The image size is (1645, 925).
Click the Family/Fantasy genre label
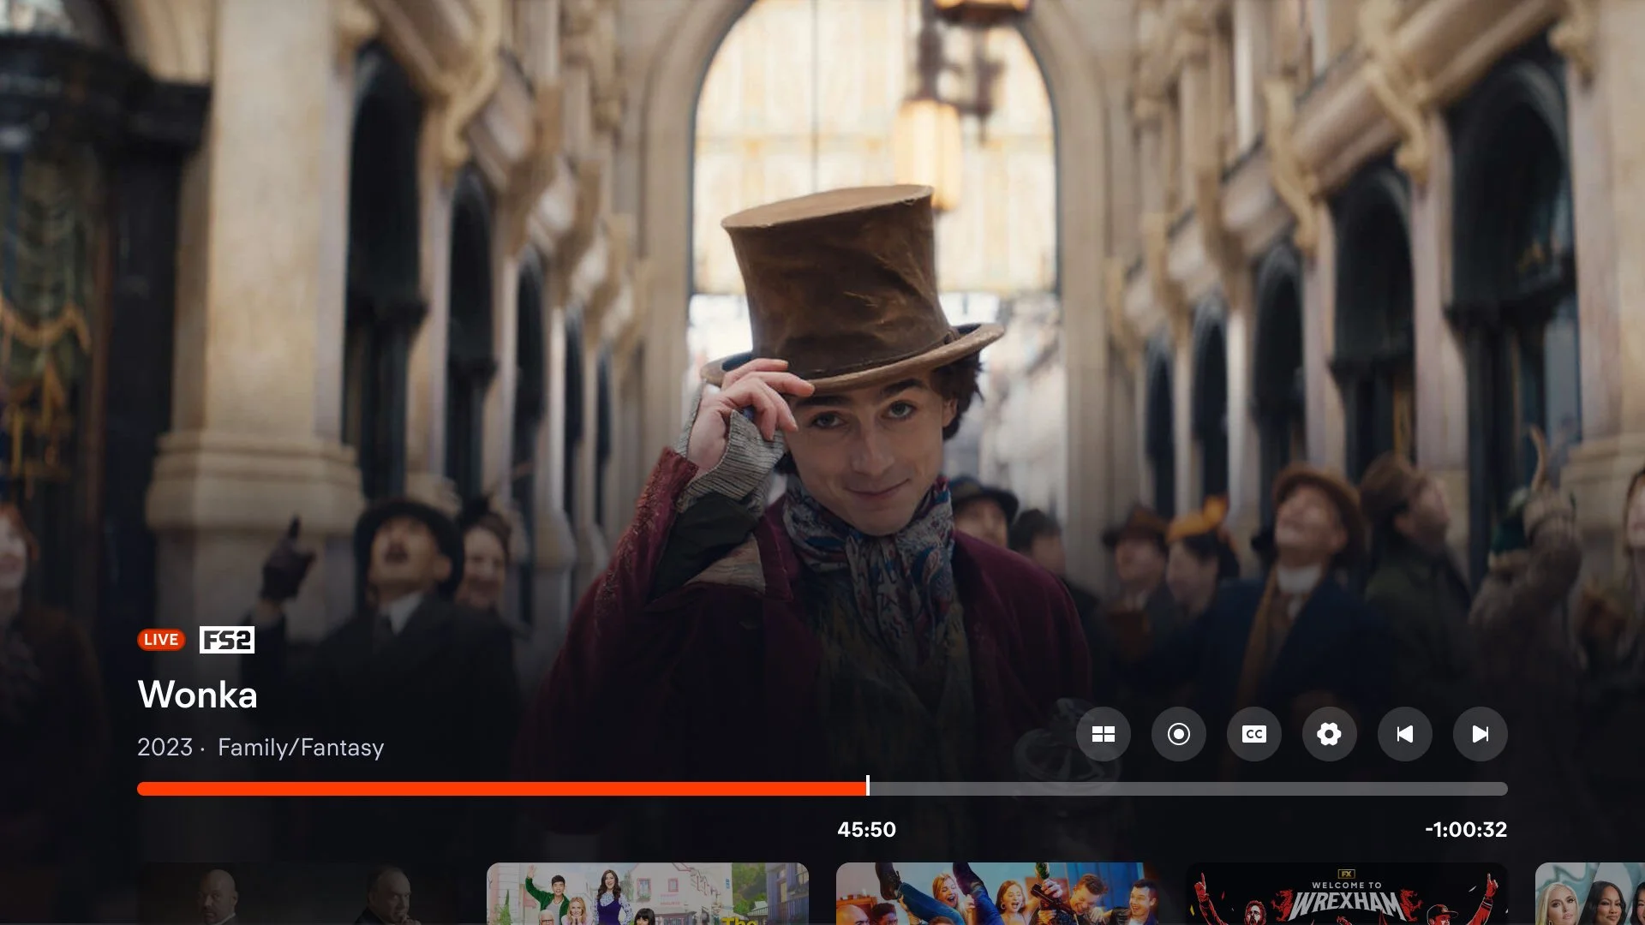point(300,748)
